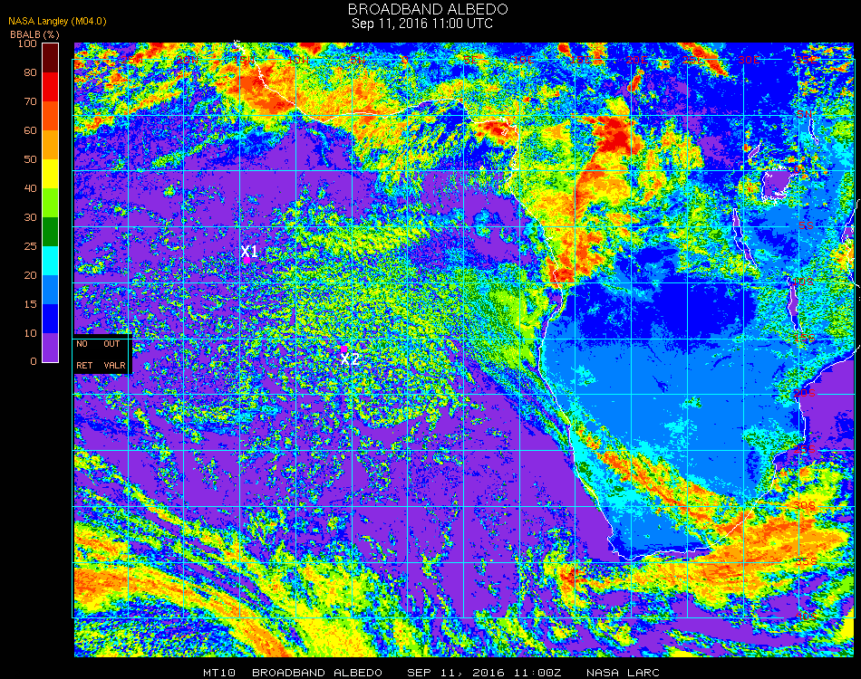Click the '20E' longitude label
Viewport: 861px width, 679px height.
point(637,60)
